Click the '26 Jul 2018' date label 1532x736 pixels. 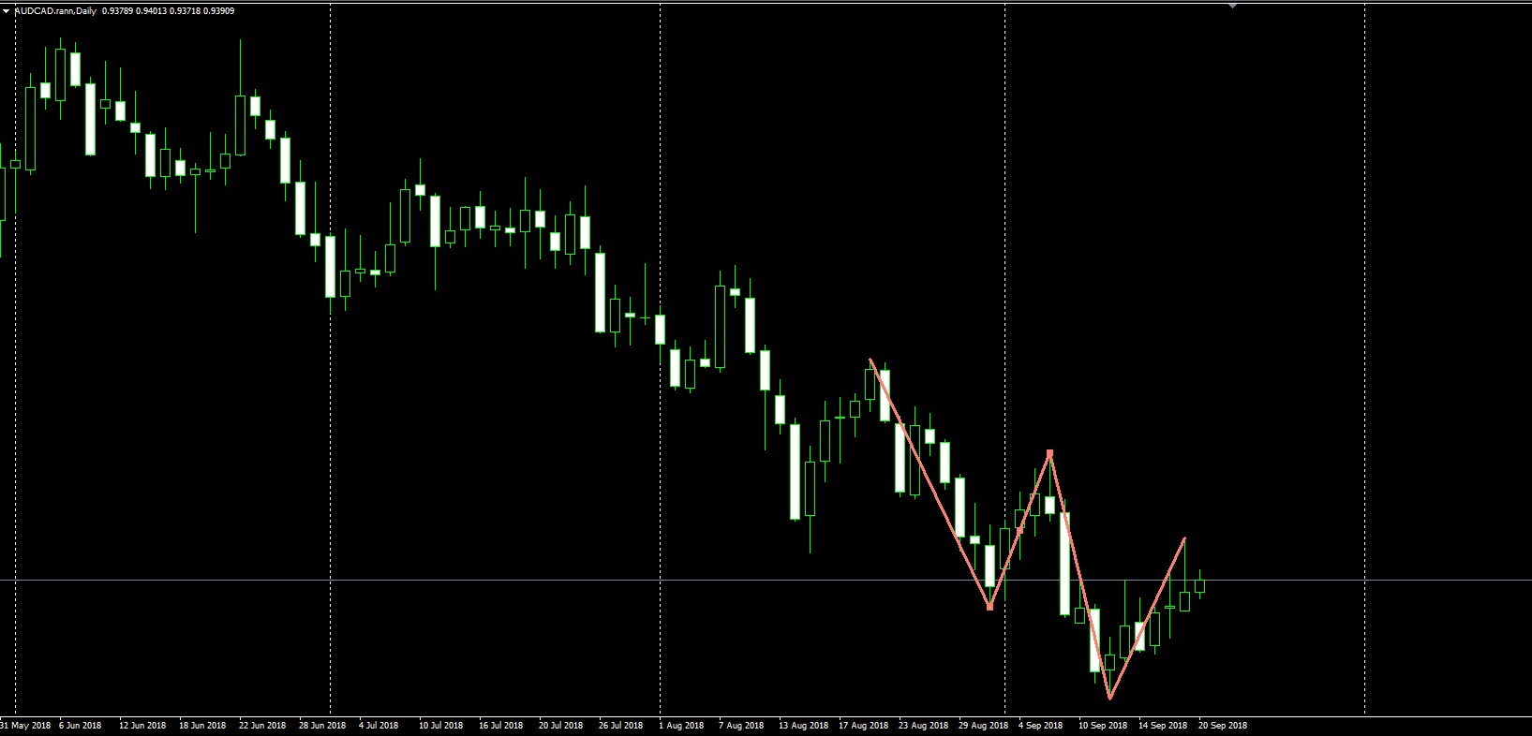[620, 726]
